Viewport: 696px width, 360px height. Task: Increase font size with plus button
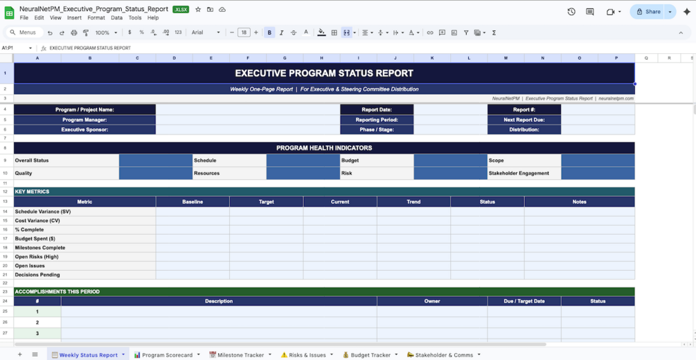256,33
